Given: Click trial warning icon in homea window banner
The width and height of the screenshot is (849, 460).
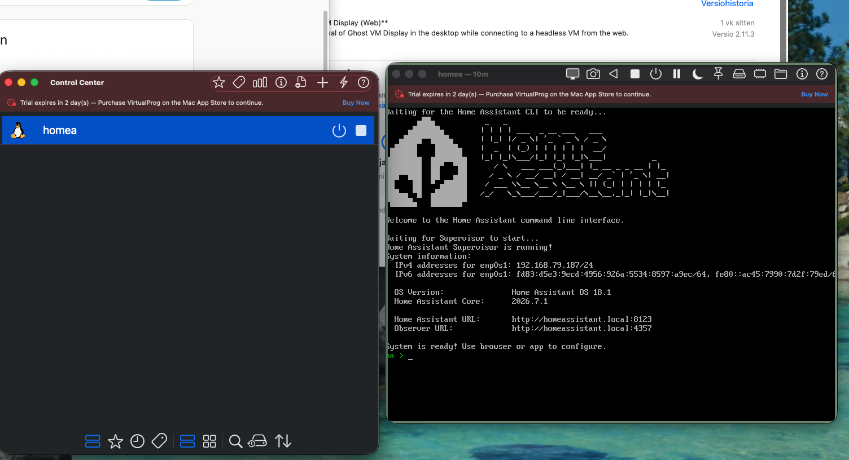Looking at the screenshot, I should 399,94.
